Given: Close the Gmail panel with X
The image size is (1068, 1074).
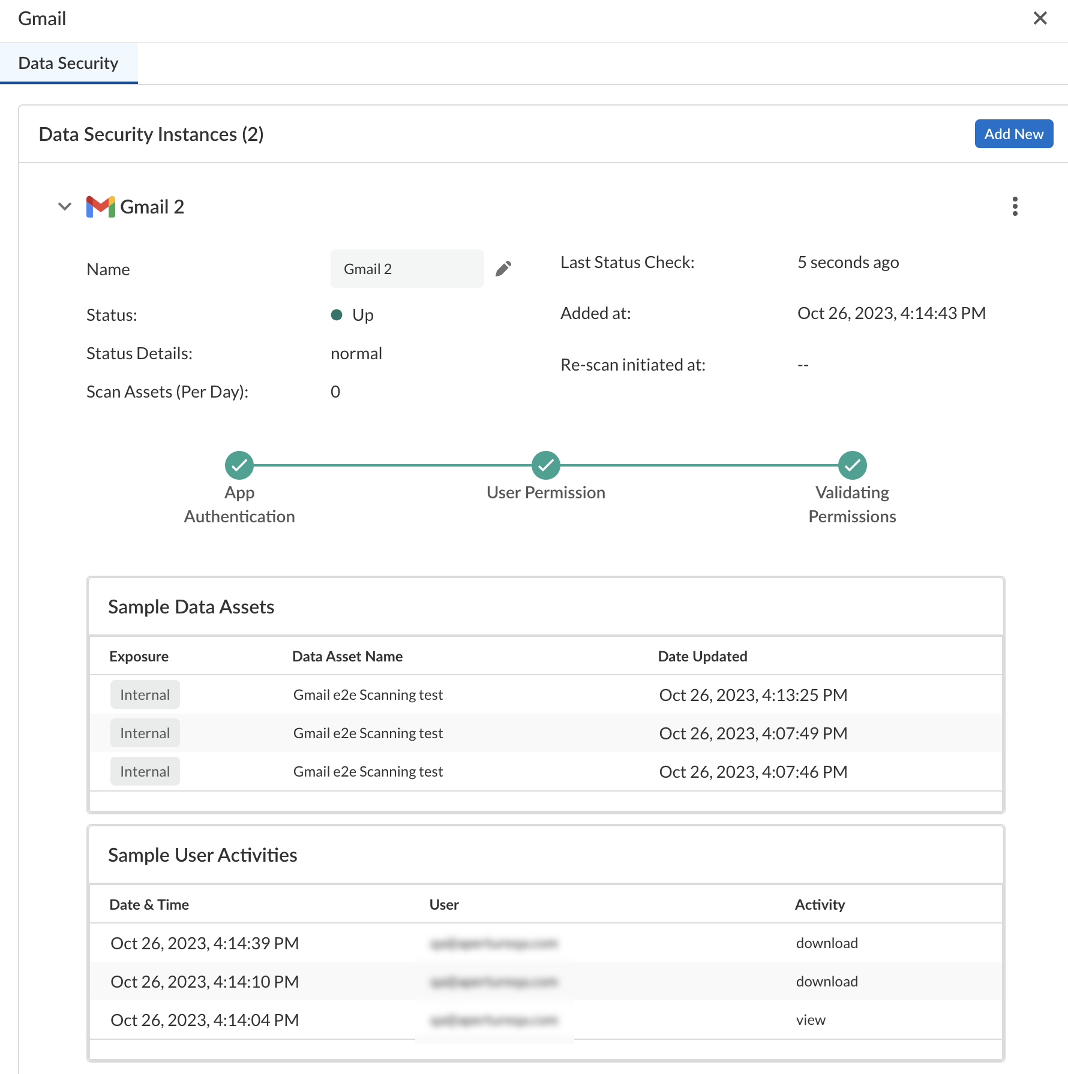Looking at the screenshot, I should 1040,19.
